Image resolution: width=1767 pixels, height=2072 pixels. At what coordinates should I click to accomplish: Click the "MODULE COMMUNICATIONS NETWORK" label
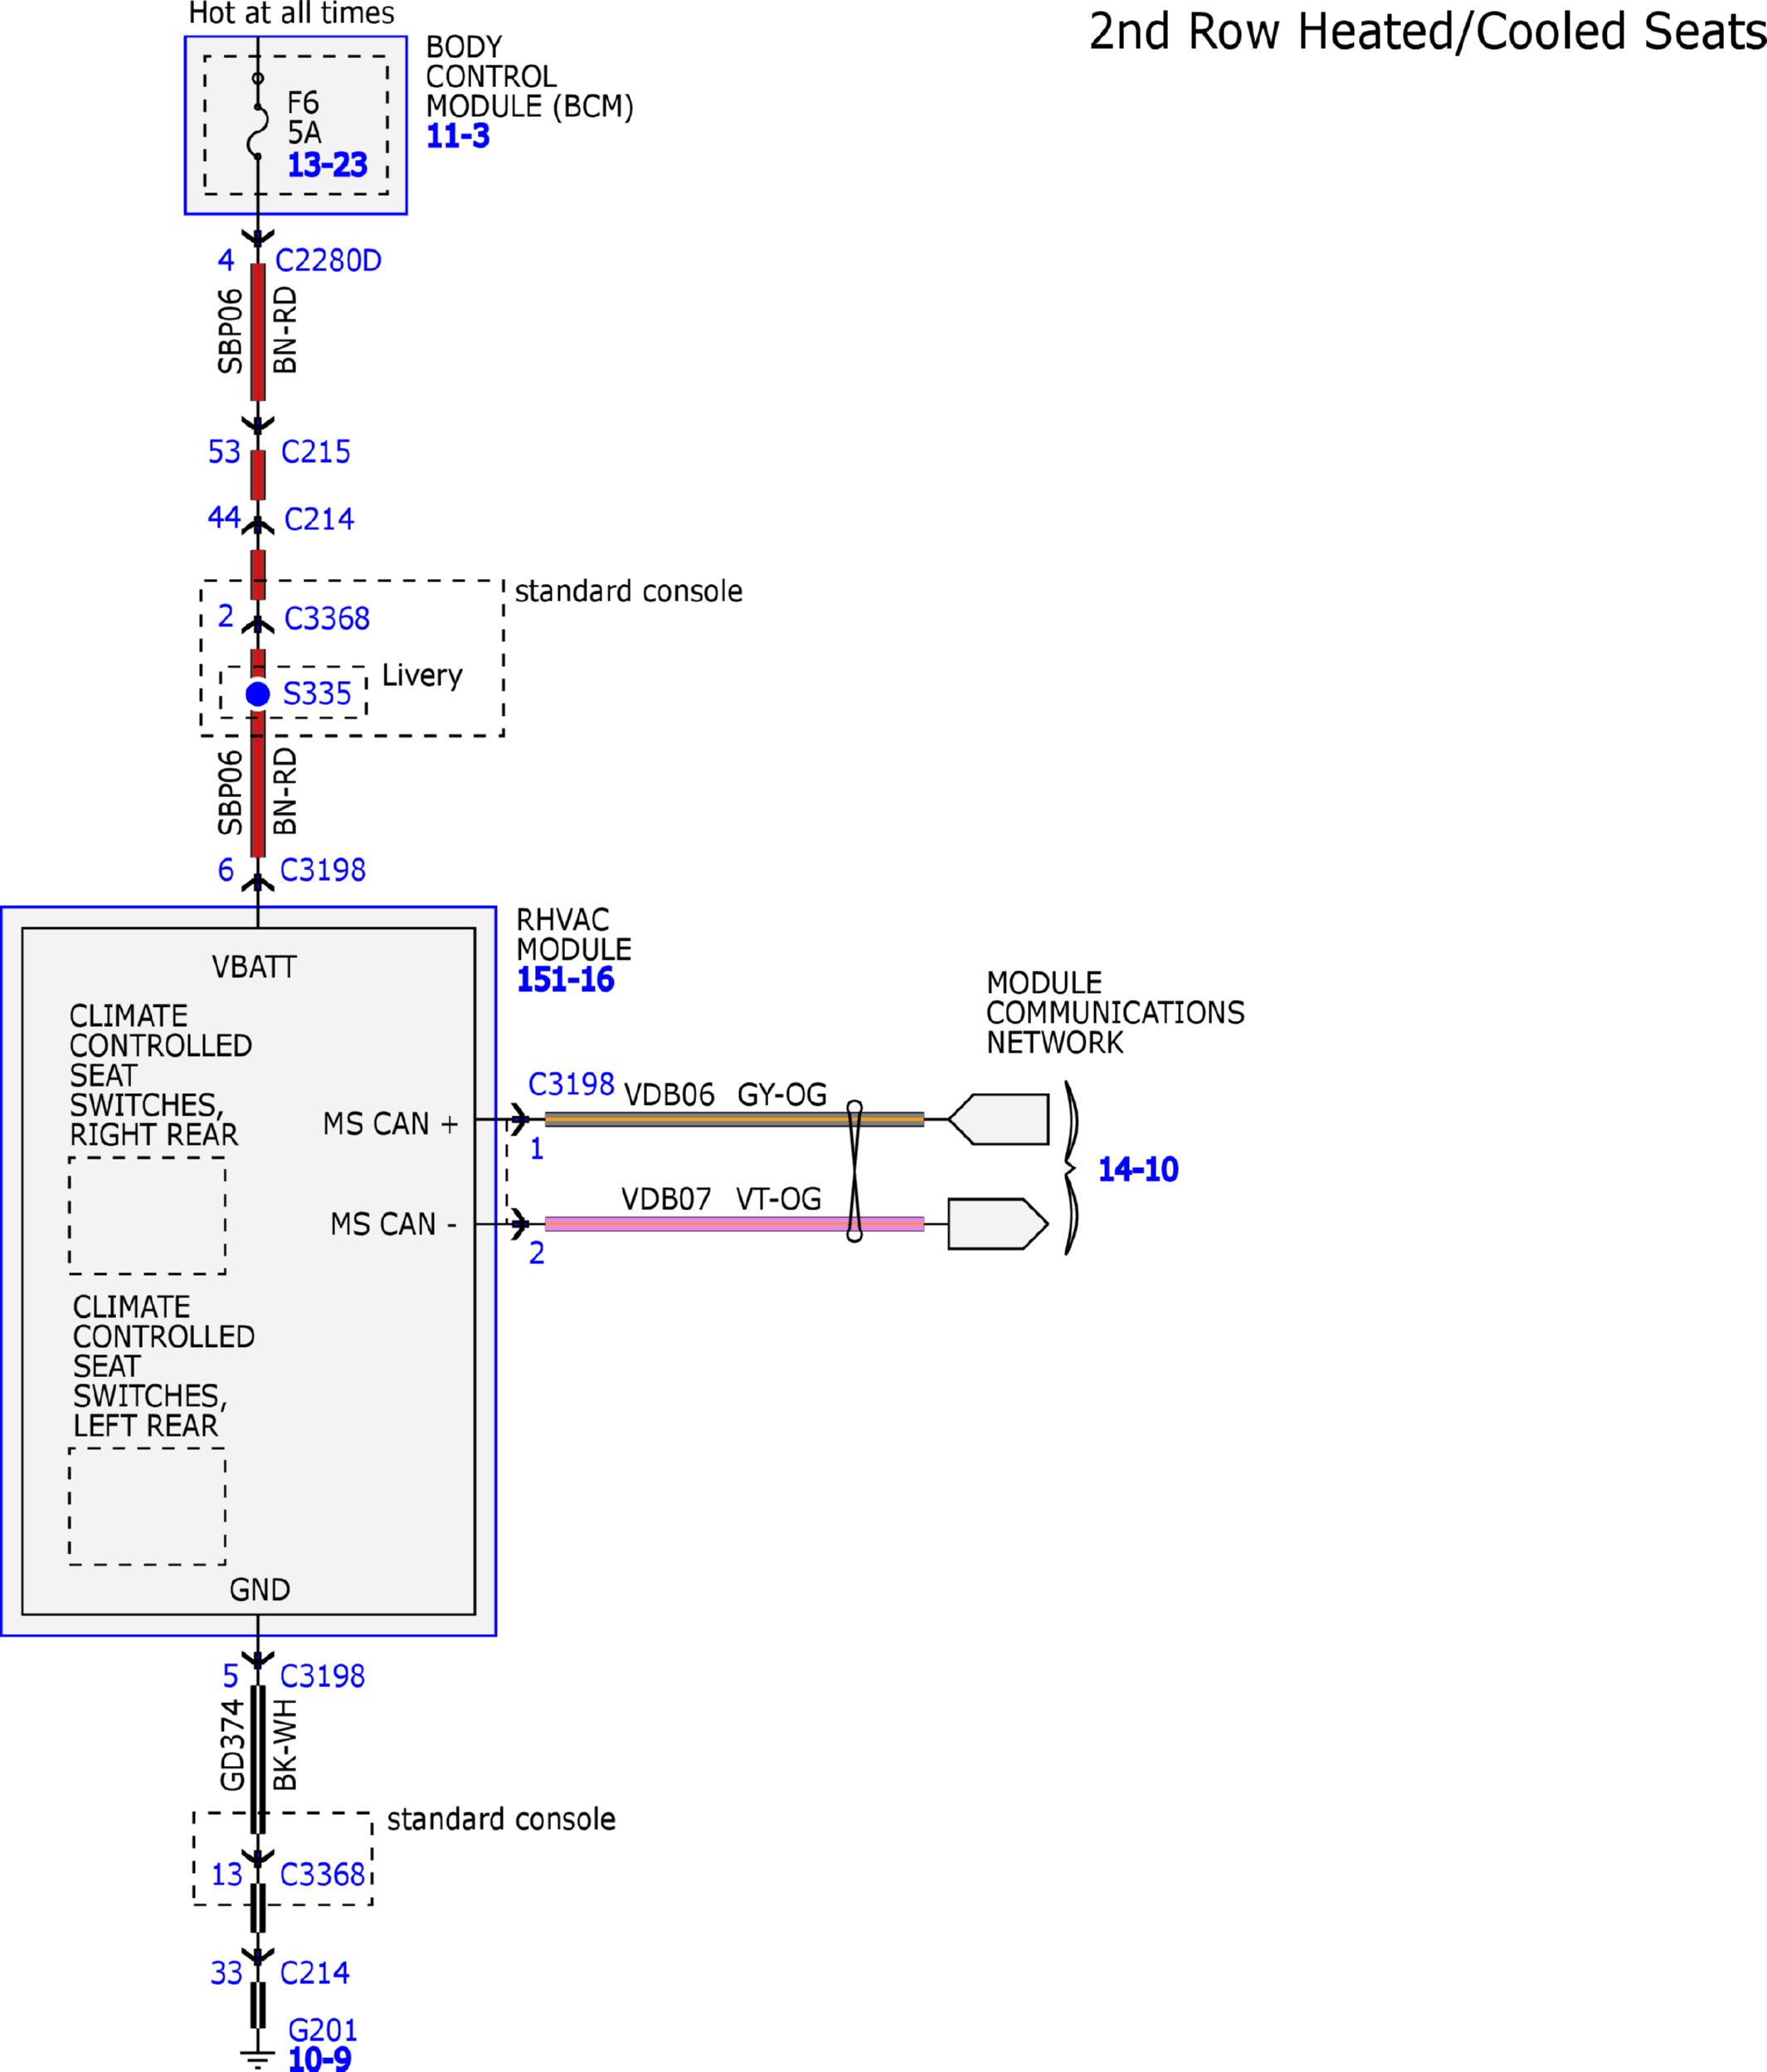(x=1115, y=1013)
